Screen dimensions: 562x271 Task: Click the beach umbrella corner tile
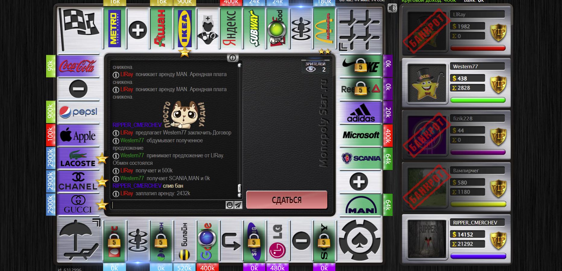tap(79, 240)
